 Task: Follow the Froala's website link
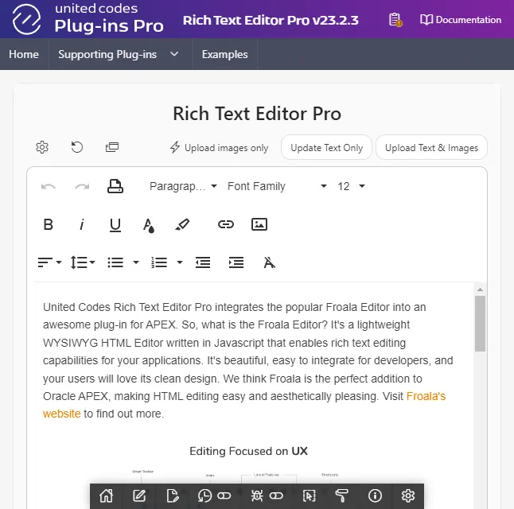(426, 396)
